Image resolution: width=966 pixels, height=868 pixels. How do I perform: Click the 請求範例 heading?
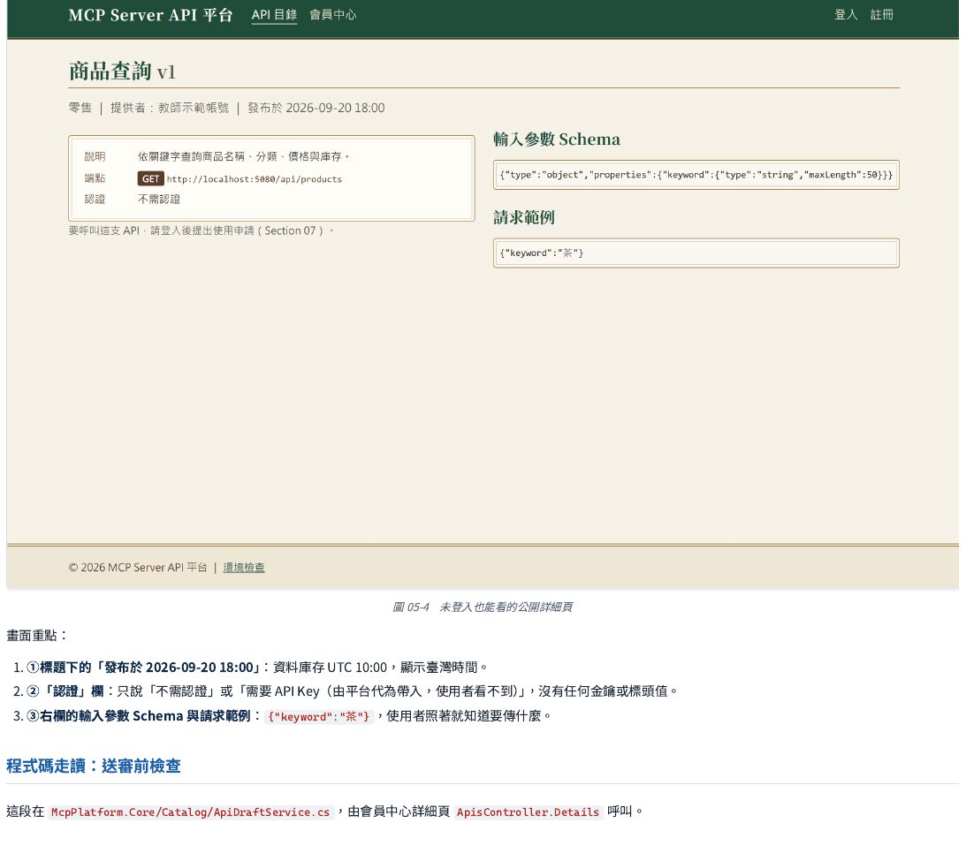(x=524, y=217)
